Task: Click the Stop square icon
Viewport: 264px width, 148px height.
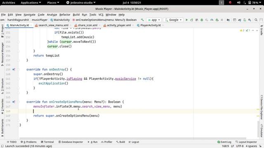Action: [222, 20]
